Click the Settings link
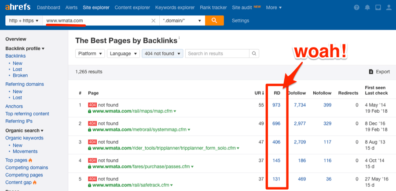This screenshot has height=191, width=396. 240,21
